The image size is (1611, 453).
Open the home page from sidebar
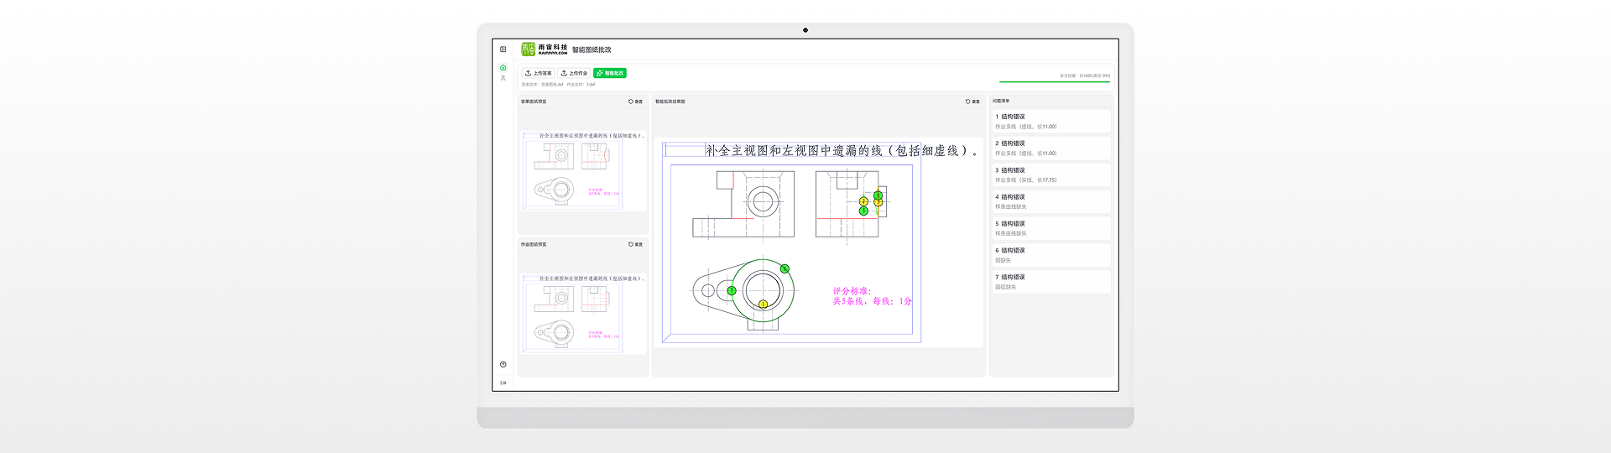tap(503, 68)
